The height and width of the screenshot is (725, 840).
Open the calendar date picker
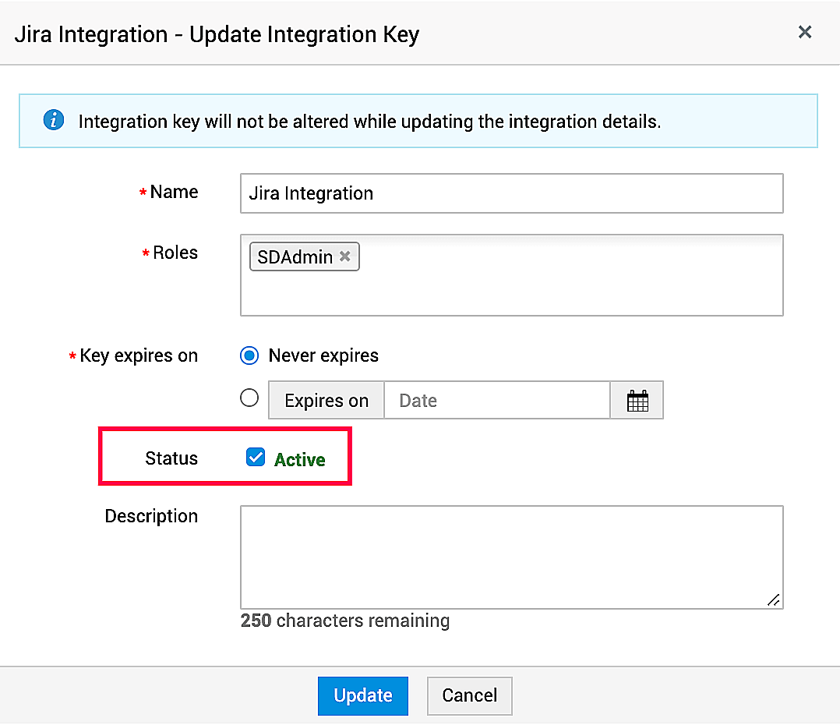coord(637,400)
